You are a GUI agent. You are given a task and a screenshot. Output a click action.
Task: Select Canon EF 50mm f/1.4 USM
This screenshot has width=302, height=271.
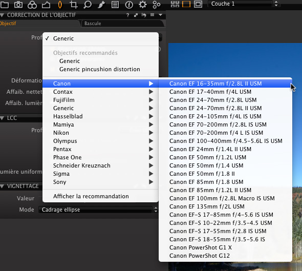225,165
